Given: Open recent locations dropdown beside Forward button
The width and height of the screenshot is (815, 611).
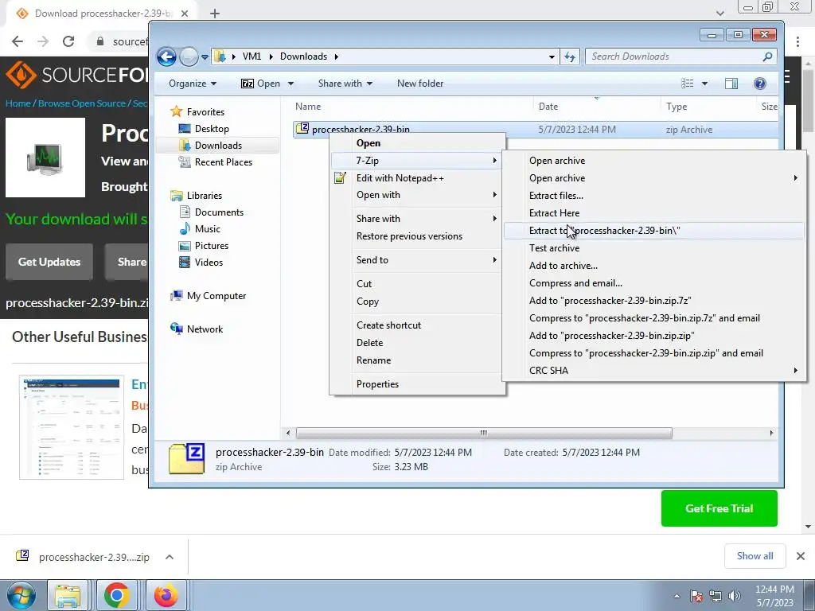Looking at the screenshot, I should [205, 56].
